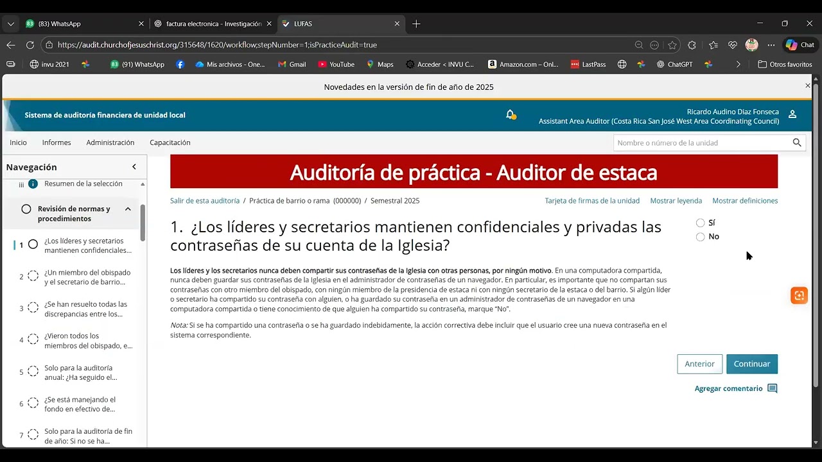Add page to favorites star icon
Screen dimensions: 822x462
[672, 45]
